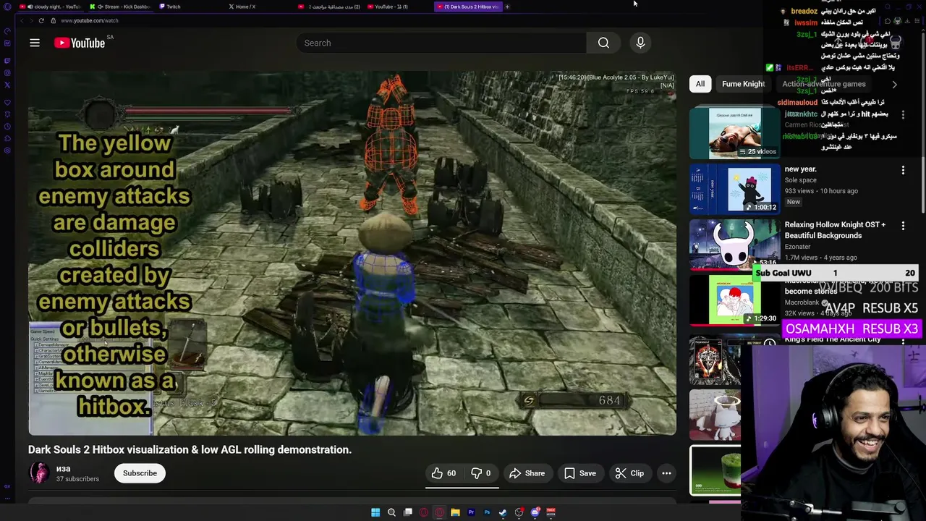Select the 'Fume Knight' filter chip

(743, 84)
